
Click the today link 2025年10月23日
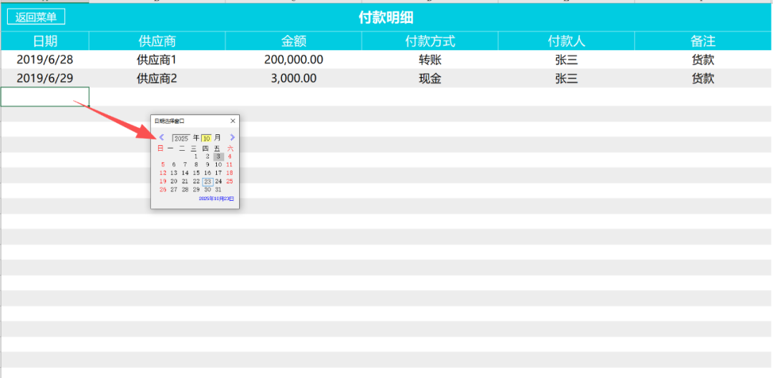coord(216,199)
